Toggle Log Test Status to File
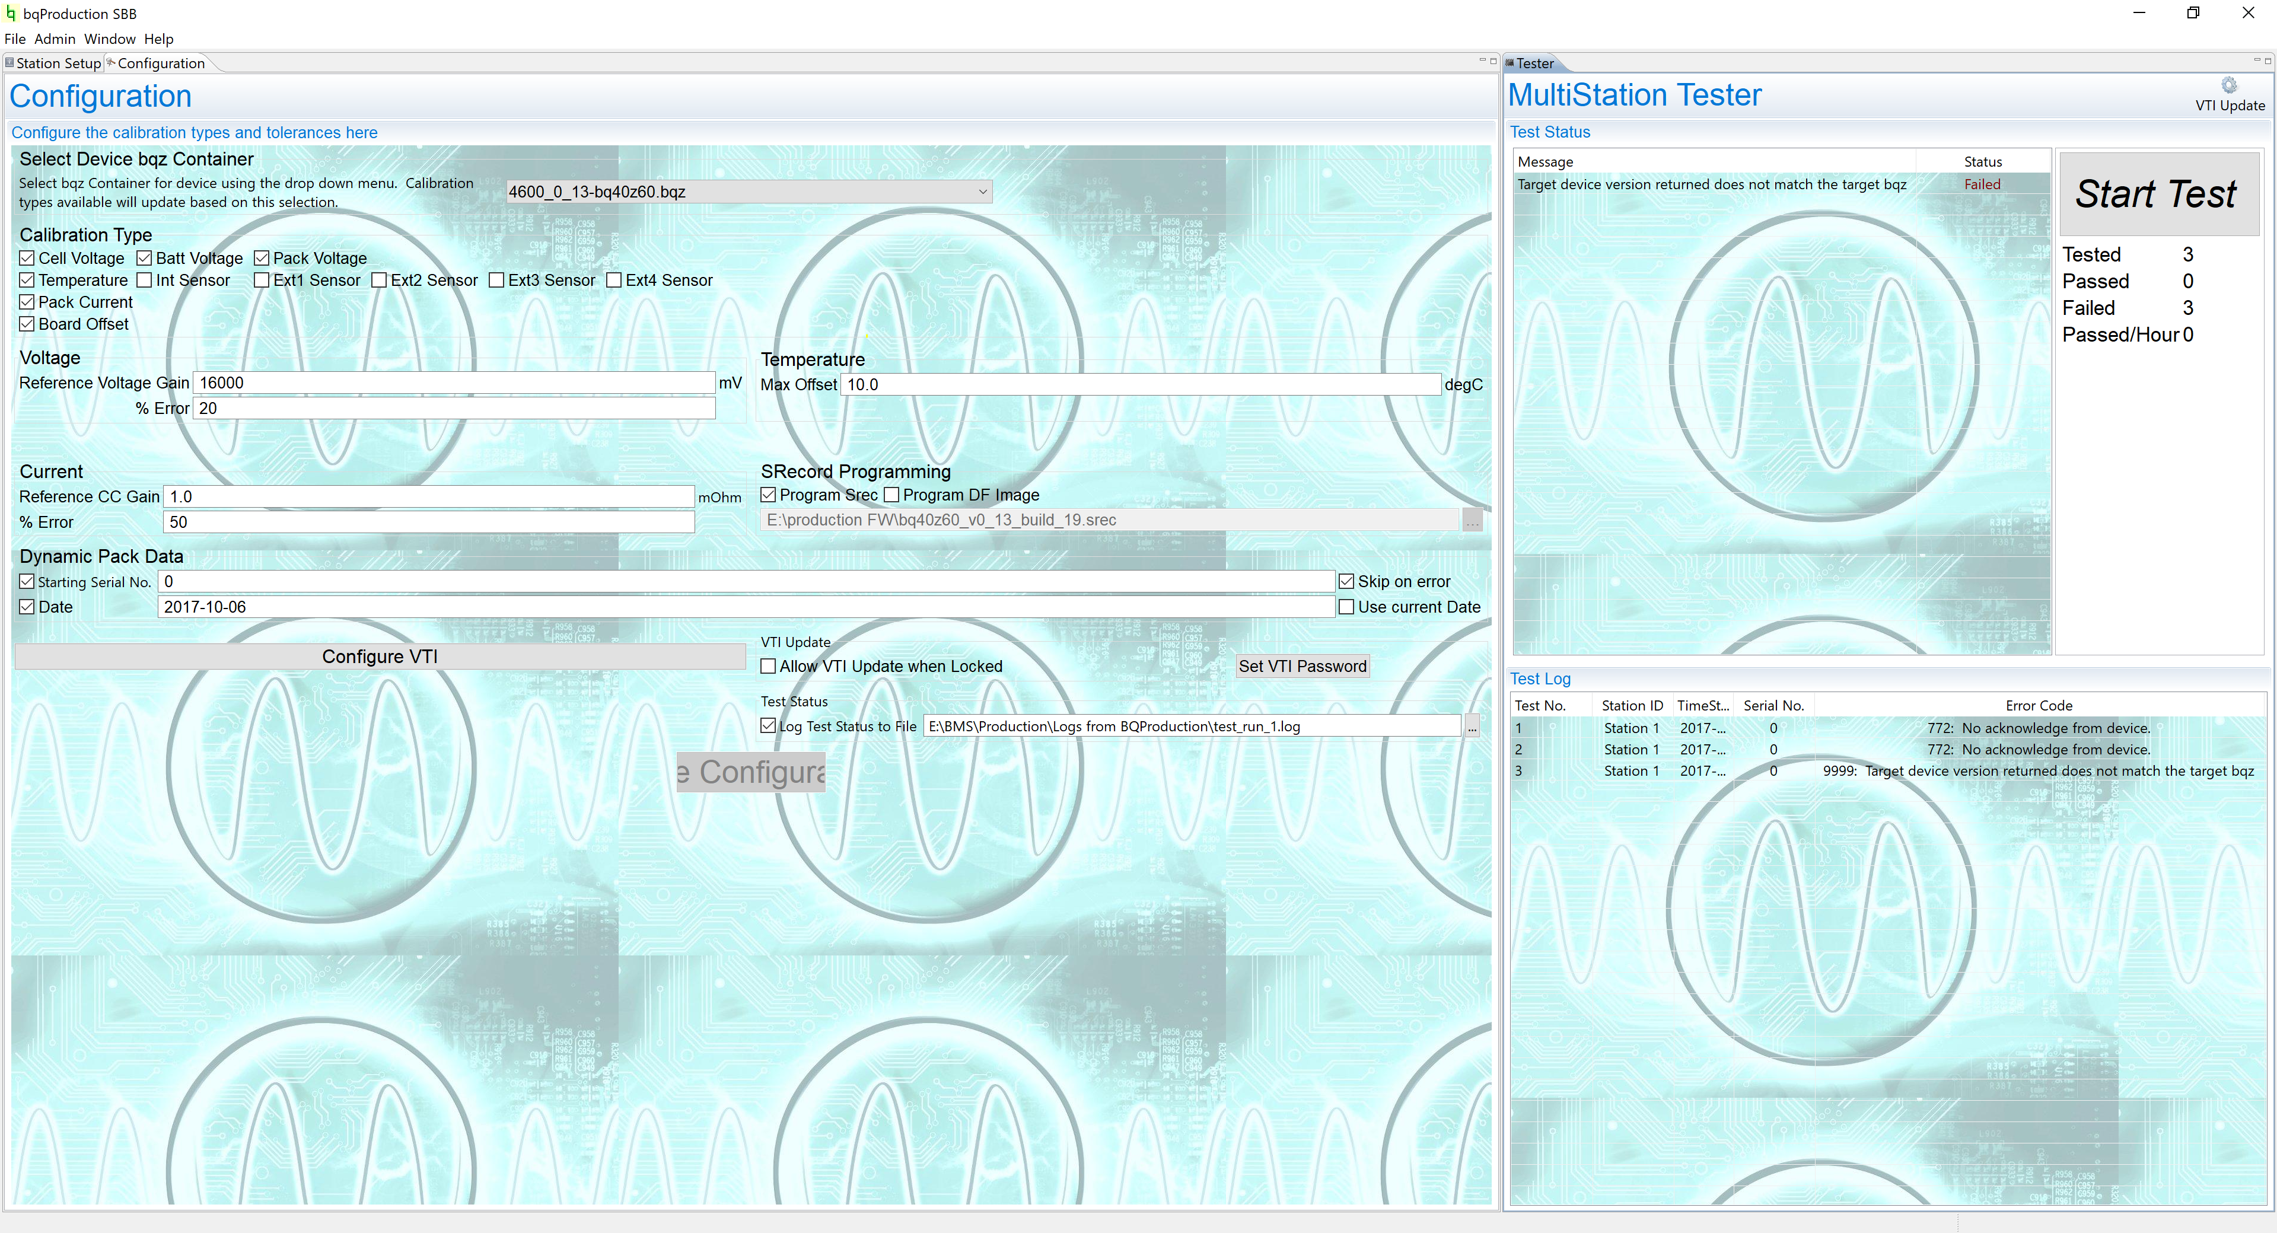 click(x=769, y=727)
